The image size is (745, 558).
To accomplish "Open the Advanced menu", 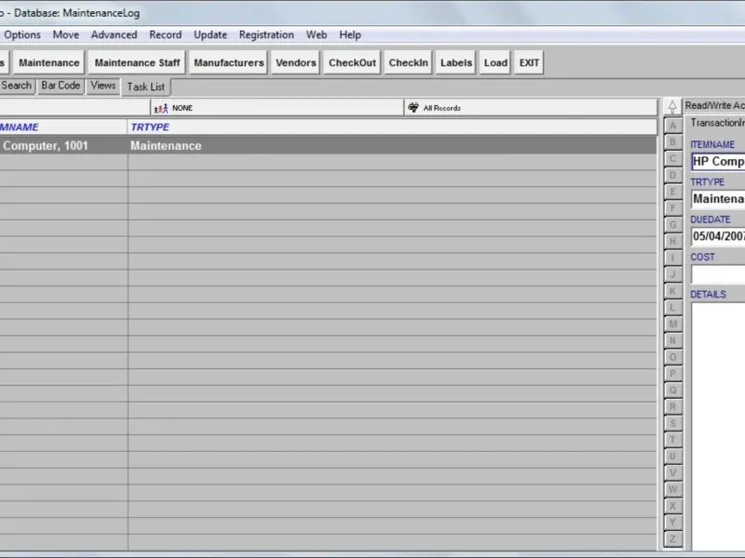I will click(114, 34).
